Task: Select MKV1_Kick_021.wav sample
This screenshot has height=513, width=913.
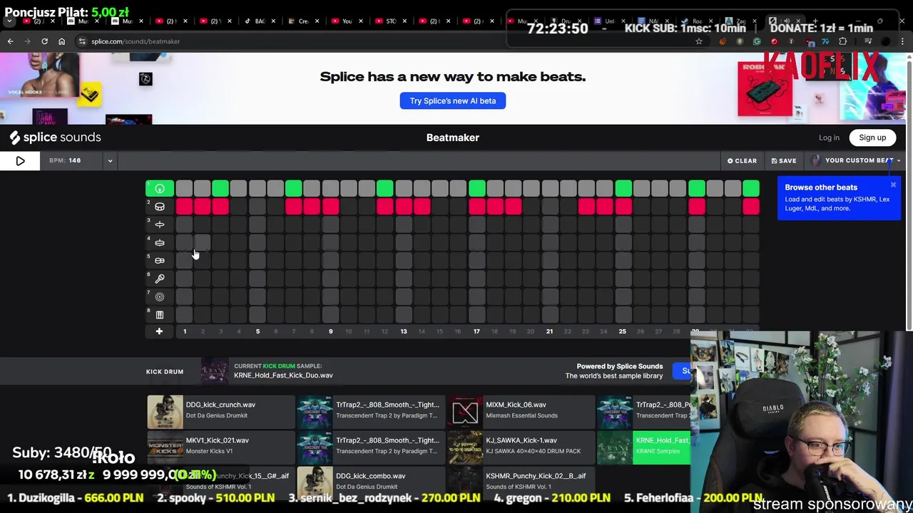Action: point(221,447)
